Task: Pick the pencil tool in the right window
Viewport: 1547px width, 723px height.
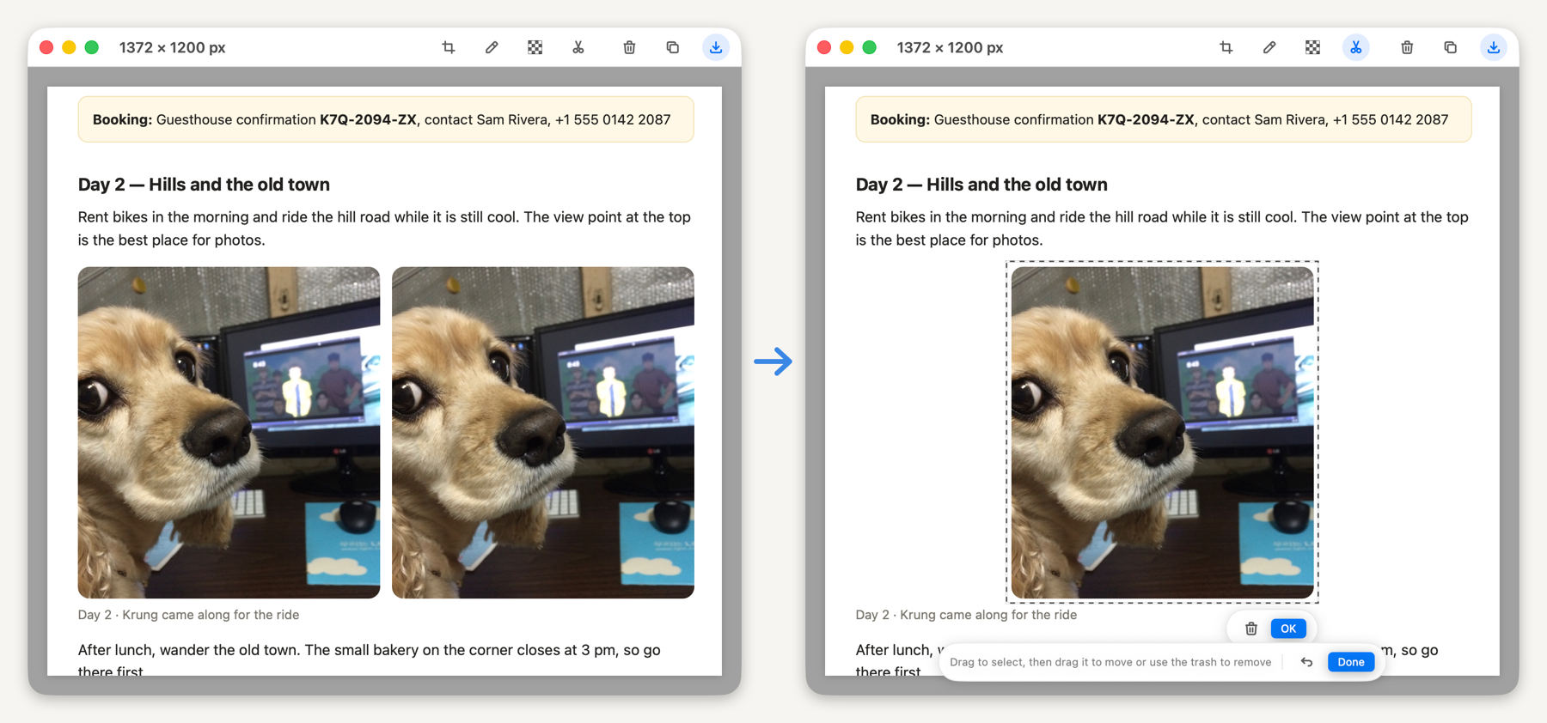Action: point(1269,47)
